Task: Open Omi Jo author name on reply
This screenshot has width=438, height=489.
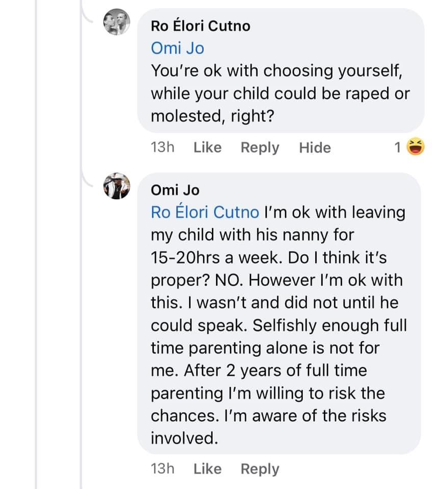Action: click(x=175, y=190)
